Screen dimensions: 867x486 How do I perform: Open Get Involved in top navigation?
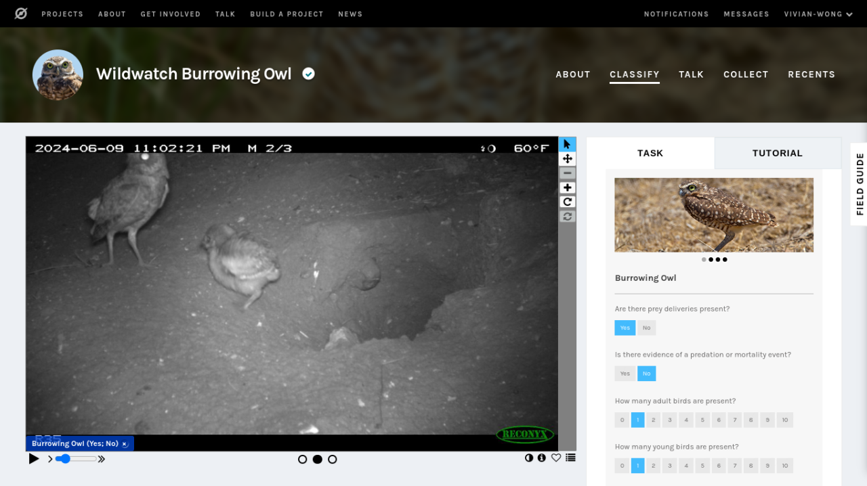pos(171,14)
